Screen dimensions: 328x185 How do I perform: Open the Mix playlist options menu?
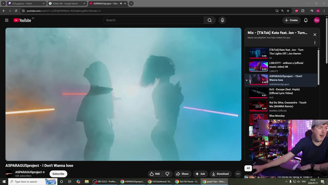[315, 43]
